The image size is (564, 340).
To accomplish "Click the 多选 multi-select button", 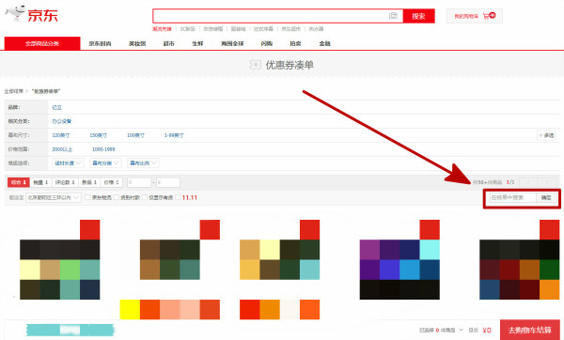I will click(x=546, y=135).
